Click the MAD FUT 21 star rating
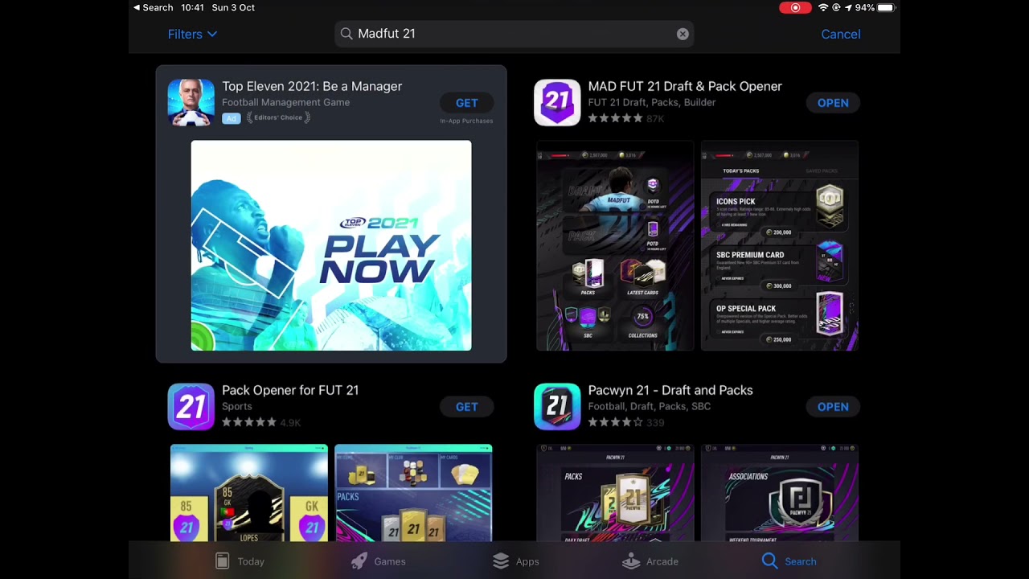Viewport: 1029px width, 579px height. [615, 118]
